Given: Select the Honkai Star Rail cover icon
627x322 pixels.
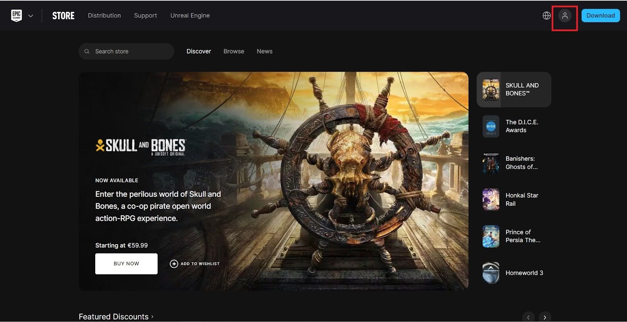Looking at the screenshot, I should (491, 200).
